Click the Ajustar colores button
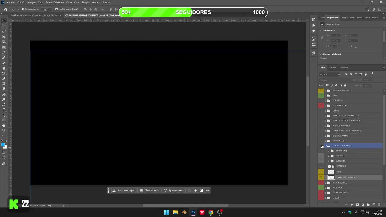 pos(174,190)
